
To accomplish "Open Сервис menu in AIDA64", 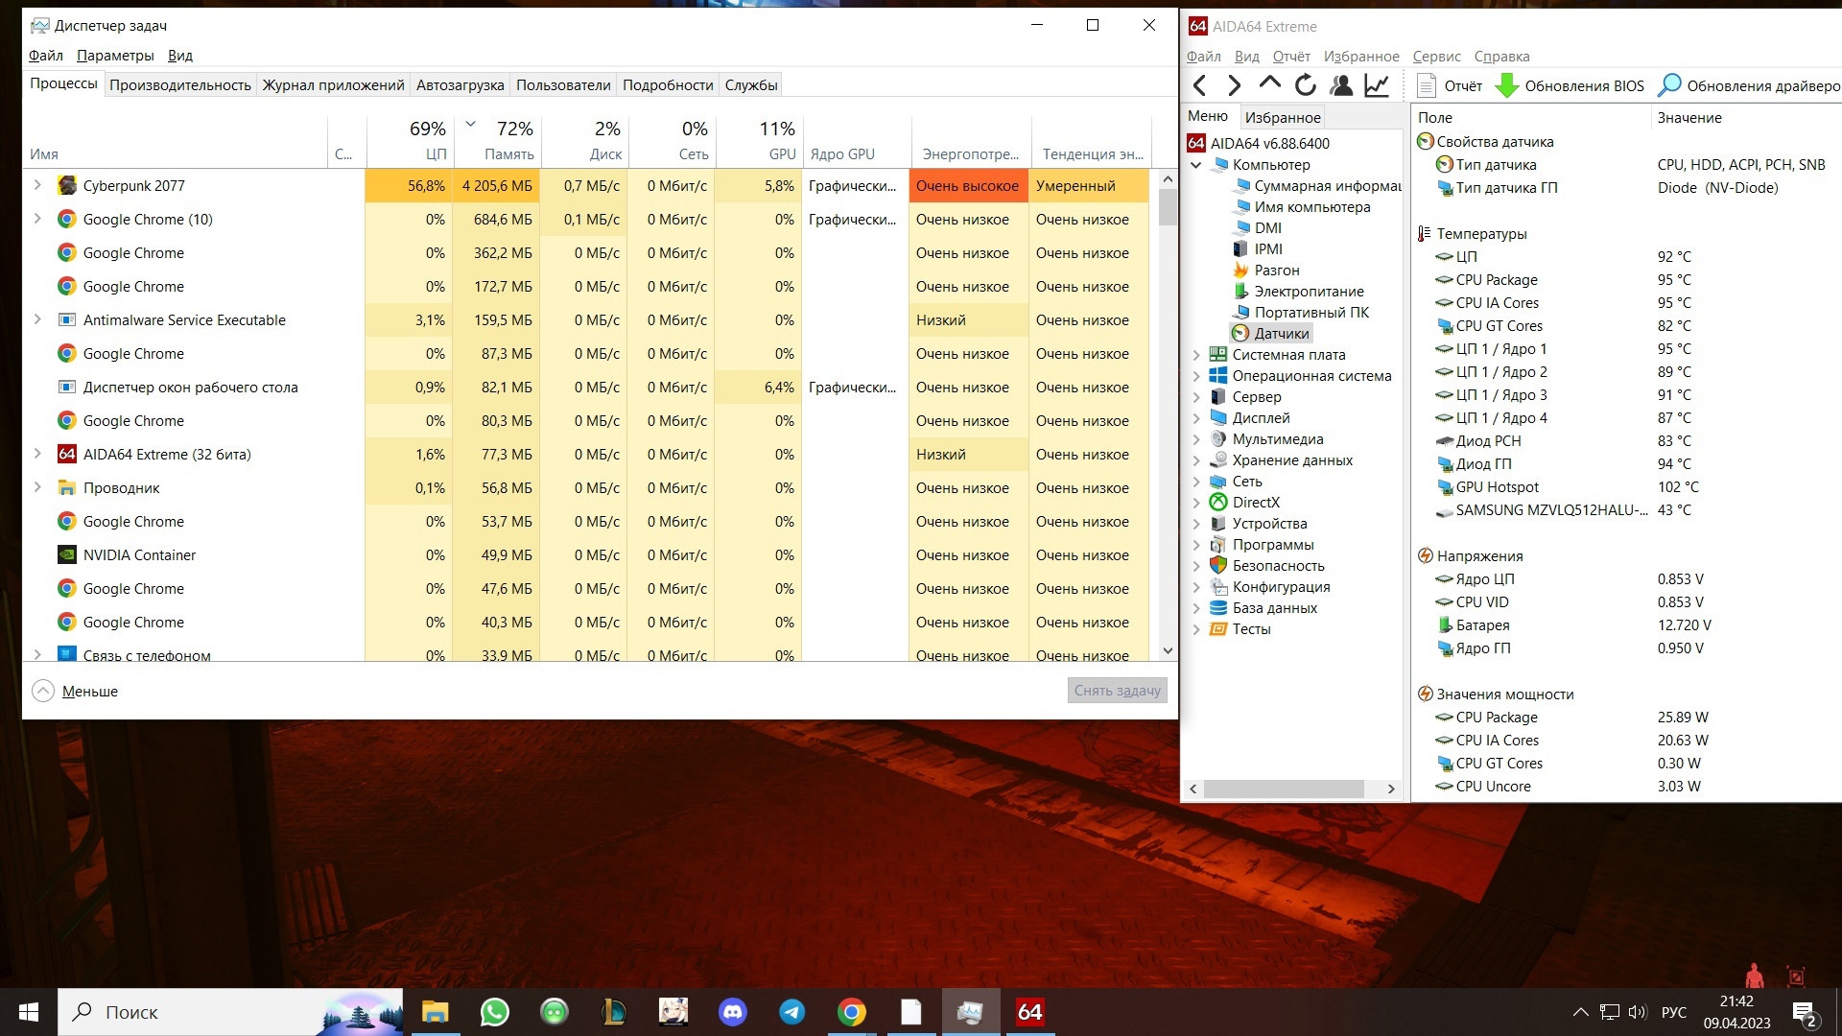I will coord(1436,57).
